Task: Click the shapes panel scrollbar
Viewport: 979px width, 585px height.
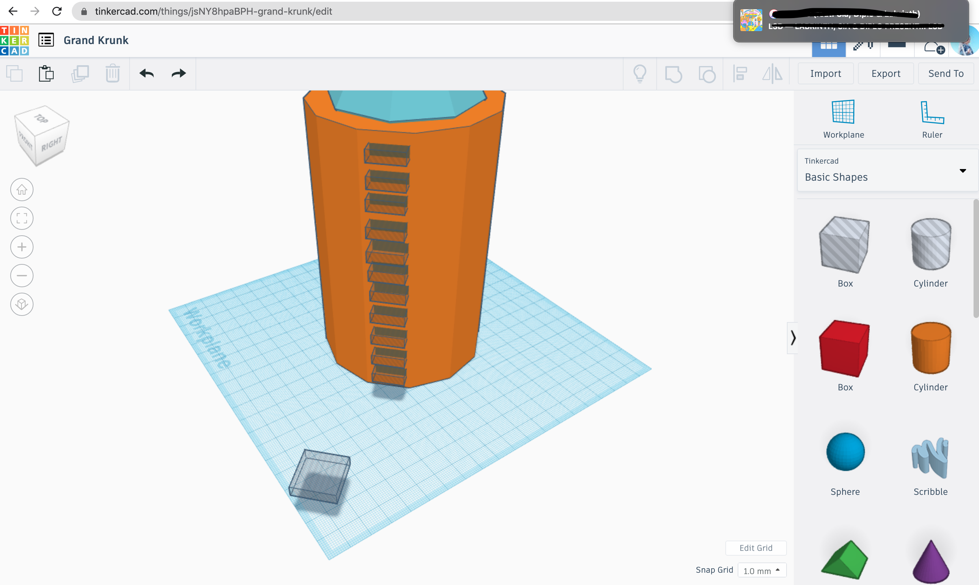Action: click(976, 258)
